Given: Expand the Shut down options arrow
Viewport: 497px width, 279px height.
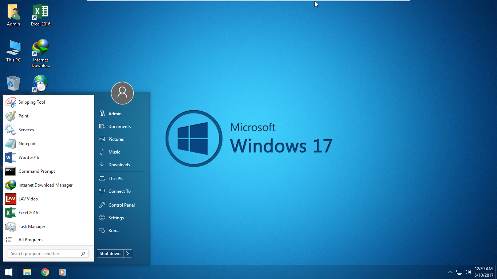Looking at the screenshot, I should click(x=128, y=253).
